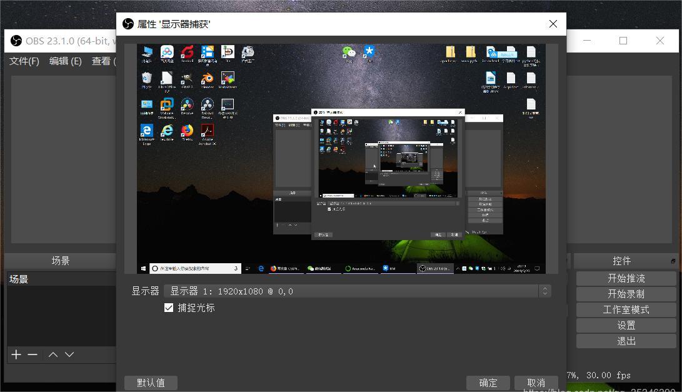Click the WeChat desktop icon in preview
682x392 pixels.
pos(349,54)
